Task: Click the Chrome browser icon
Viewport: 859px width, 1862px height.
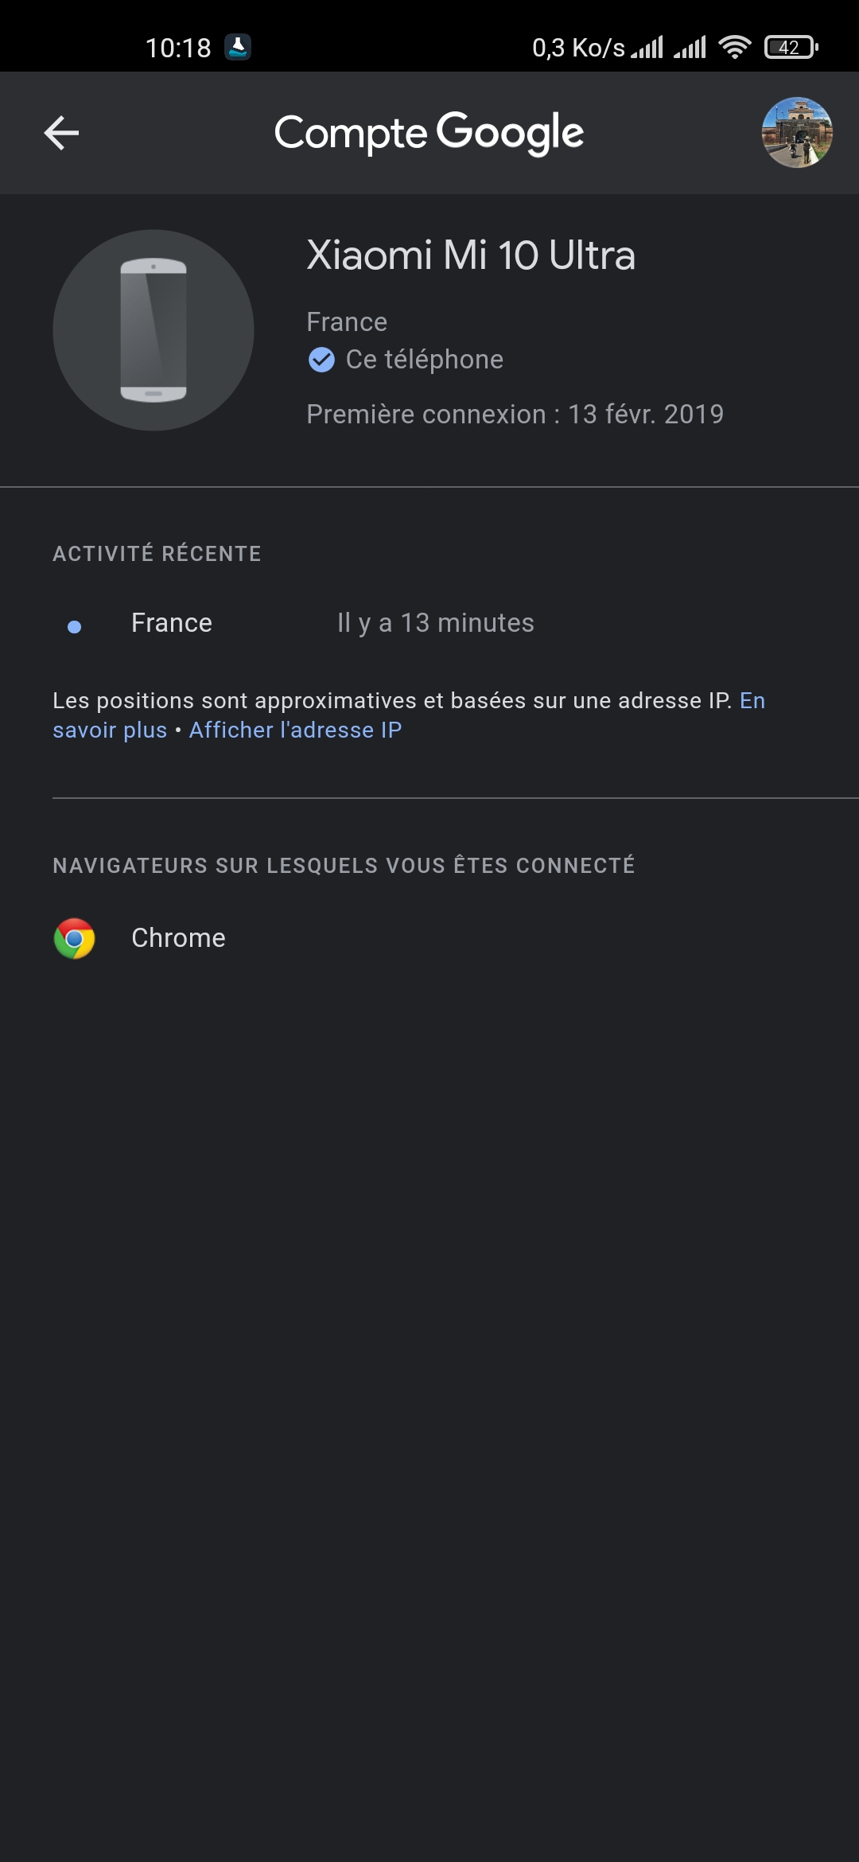Action: point(74,938)
